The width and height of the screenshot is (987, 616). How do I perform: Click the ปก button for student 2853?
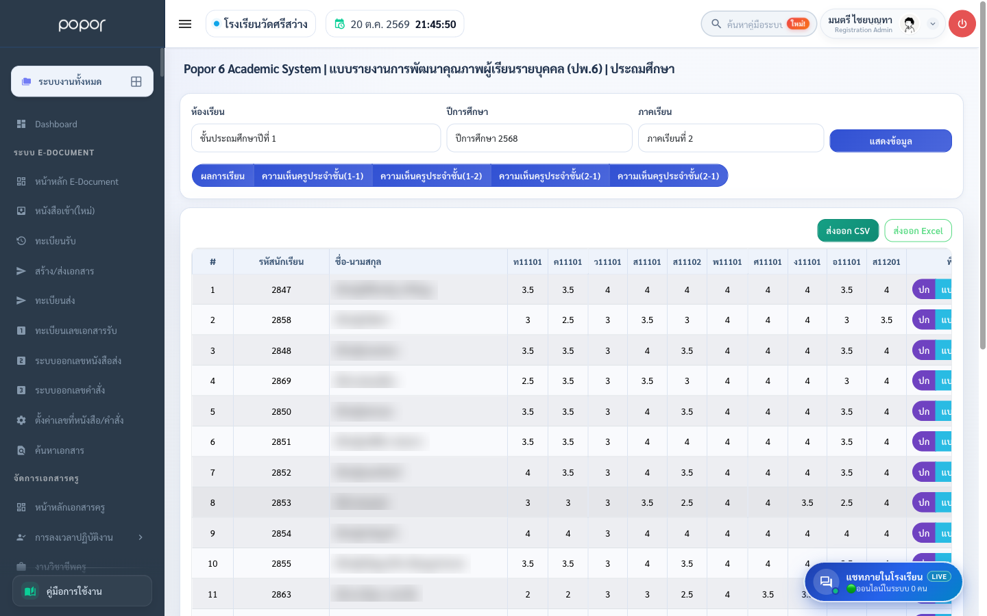[924, 502]
